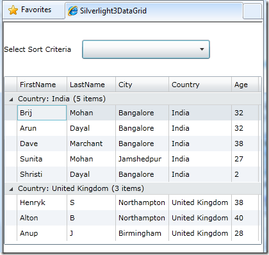269x255 pixels.
Task: Sort by the Country column header
Action: (200, 85)
